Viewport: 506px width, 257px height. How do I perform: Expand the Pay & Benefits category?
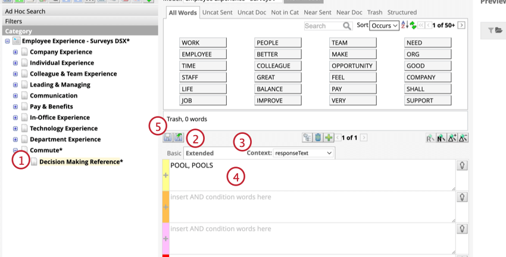15,107
